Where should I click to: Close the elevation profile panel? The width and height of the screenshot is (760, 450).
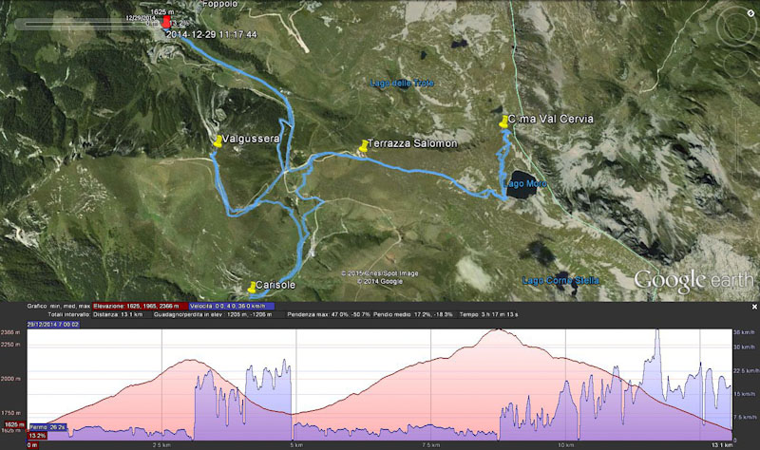(x=754, y=307)
